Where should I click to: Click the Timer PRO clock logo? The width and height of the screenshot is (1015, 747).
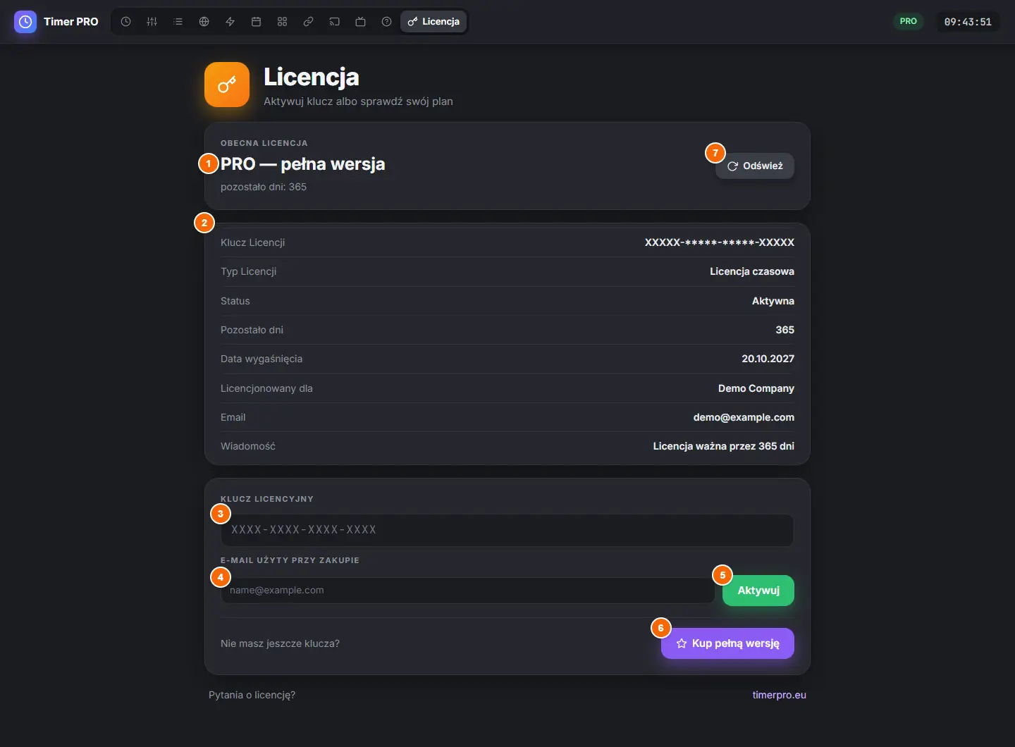tap(25, 22)
